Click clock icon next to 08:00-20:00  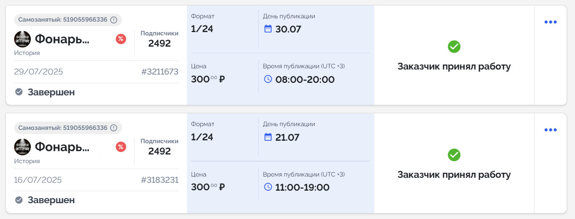268,79
